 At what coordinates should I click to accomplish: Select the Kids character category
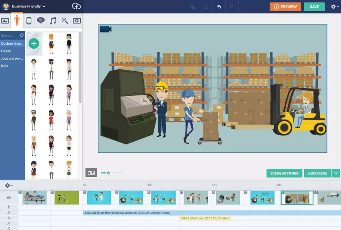[x=4, y=66]
